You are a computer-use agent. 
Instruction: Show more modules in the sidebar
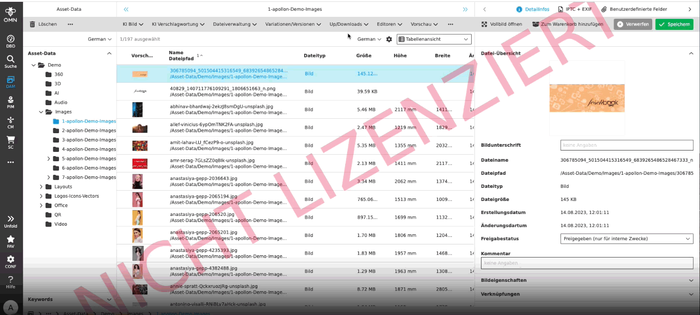click(x=10, y=162)
